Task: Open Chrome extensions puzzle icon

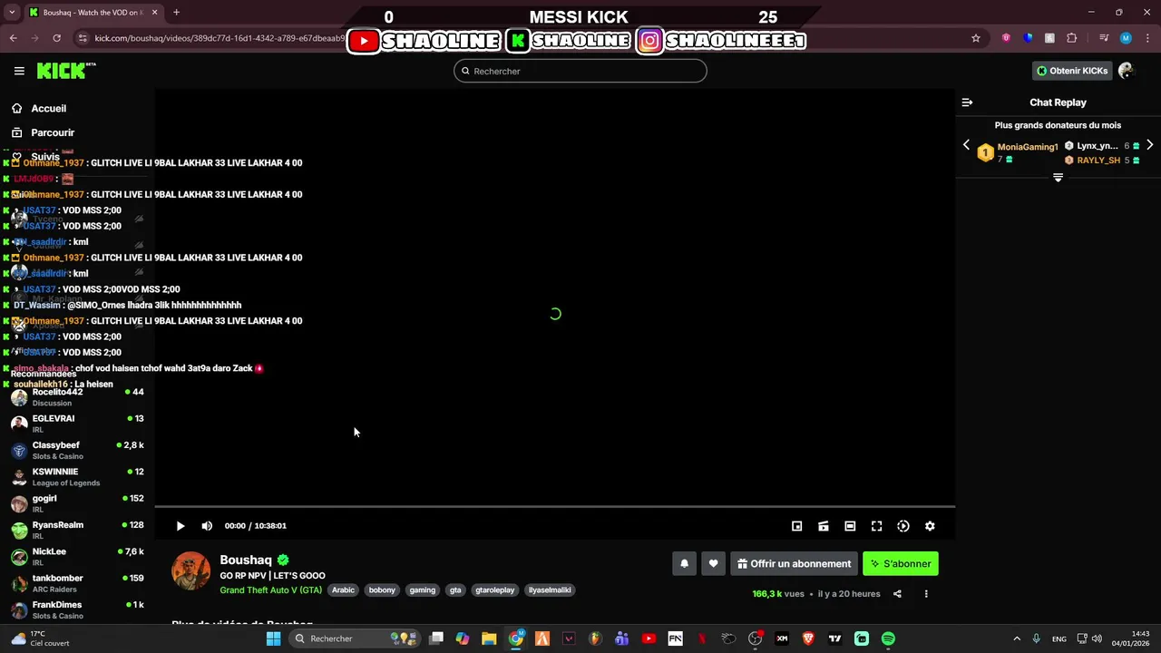Action: point(1072,38)
